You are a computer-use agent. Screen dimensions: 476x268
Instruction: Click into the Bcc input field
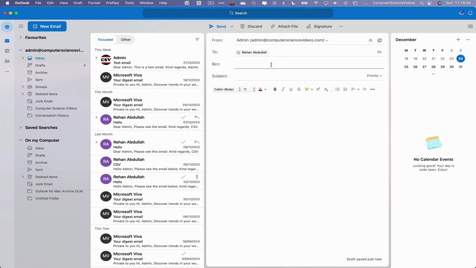309,64
